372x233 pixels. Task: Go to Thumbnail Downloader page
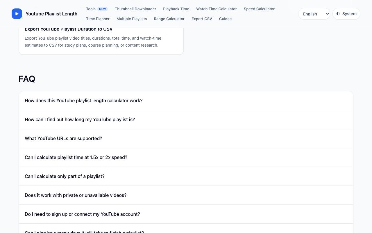point(135,9)
